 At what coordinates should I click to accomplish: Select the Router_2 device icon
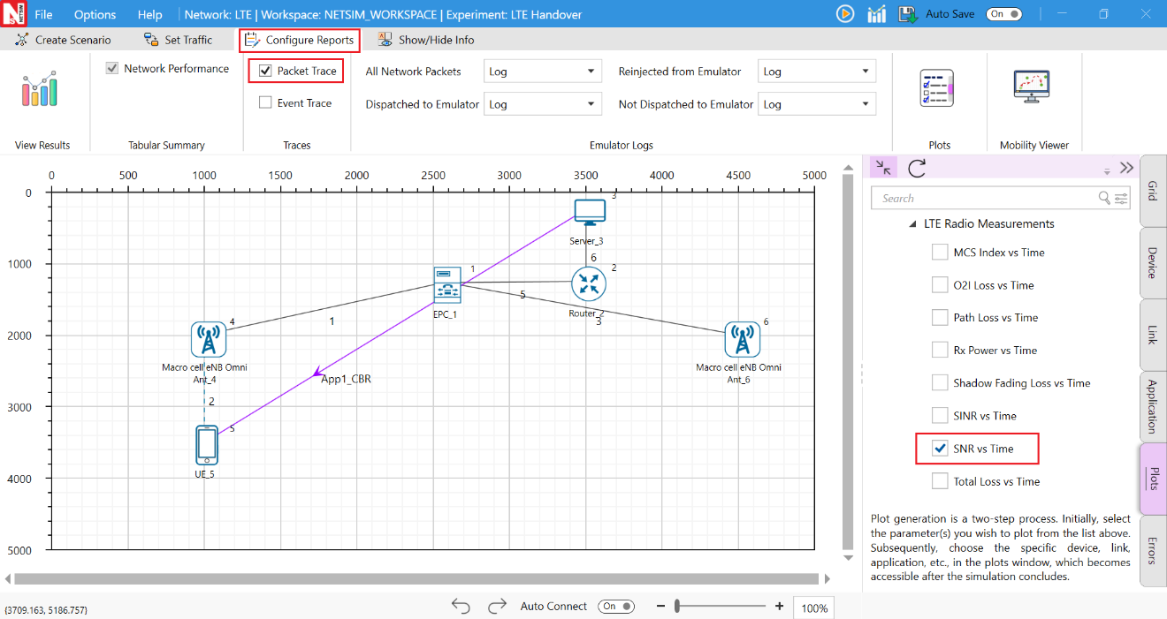[588, 284]
